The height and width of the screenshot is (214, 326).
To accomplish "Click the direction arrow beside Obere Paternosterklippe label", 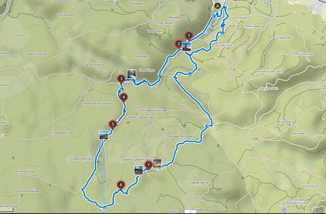I will [x=190, y=74].
